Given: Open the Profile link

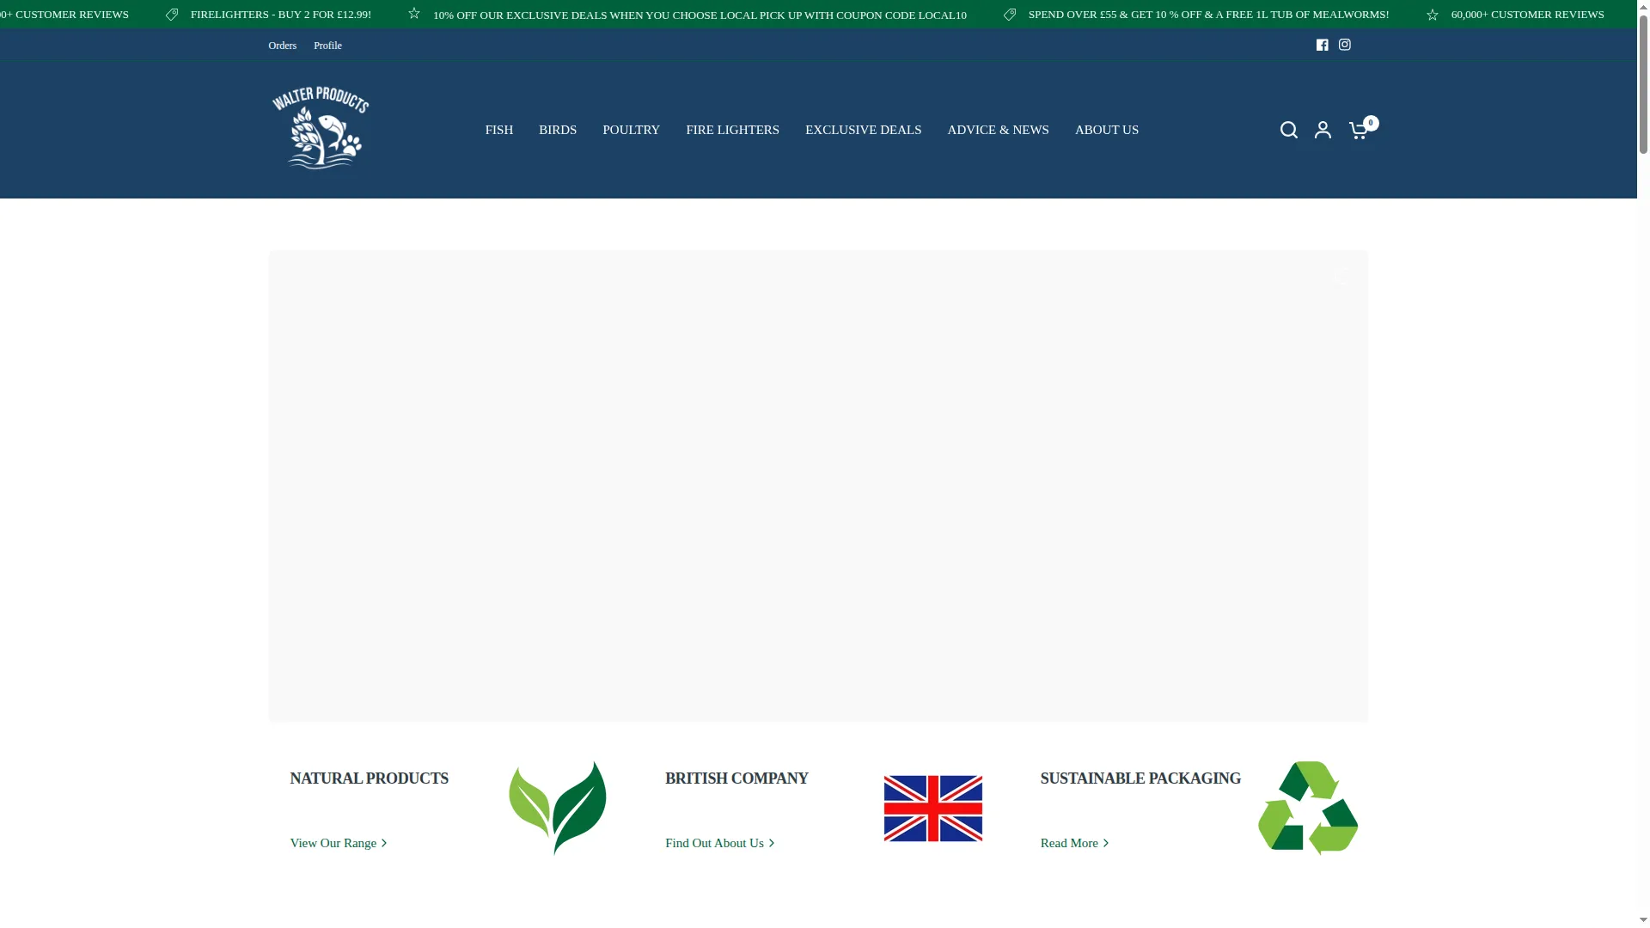Looking at the screenshot, I should pyautogui.click(x=327, y=46).
